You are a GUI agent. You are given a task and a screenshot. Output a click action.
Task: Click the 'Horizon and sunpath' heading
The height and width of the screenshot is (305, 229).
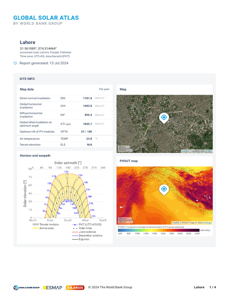[x=35, y=155]
